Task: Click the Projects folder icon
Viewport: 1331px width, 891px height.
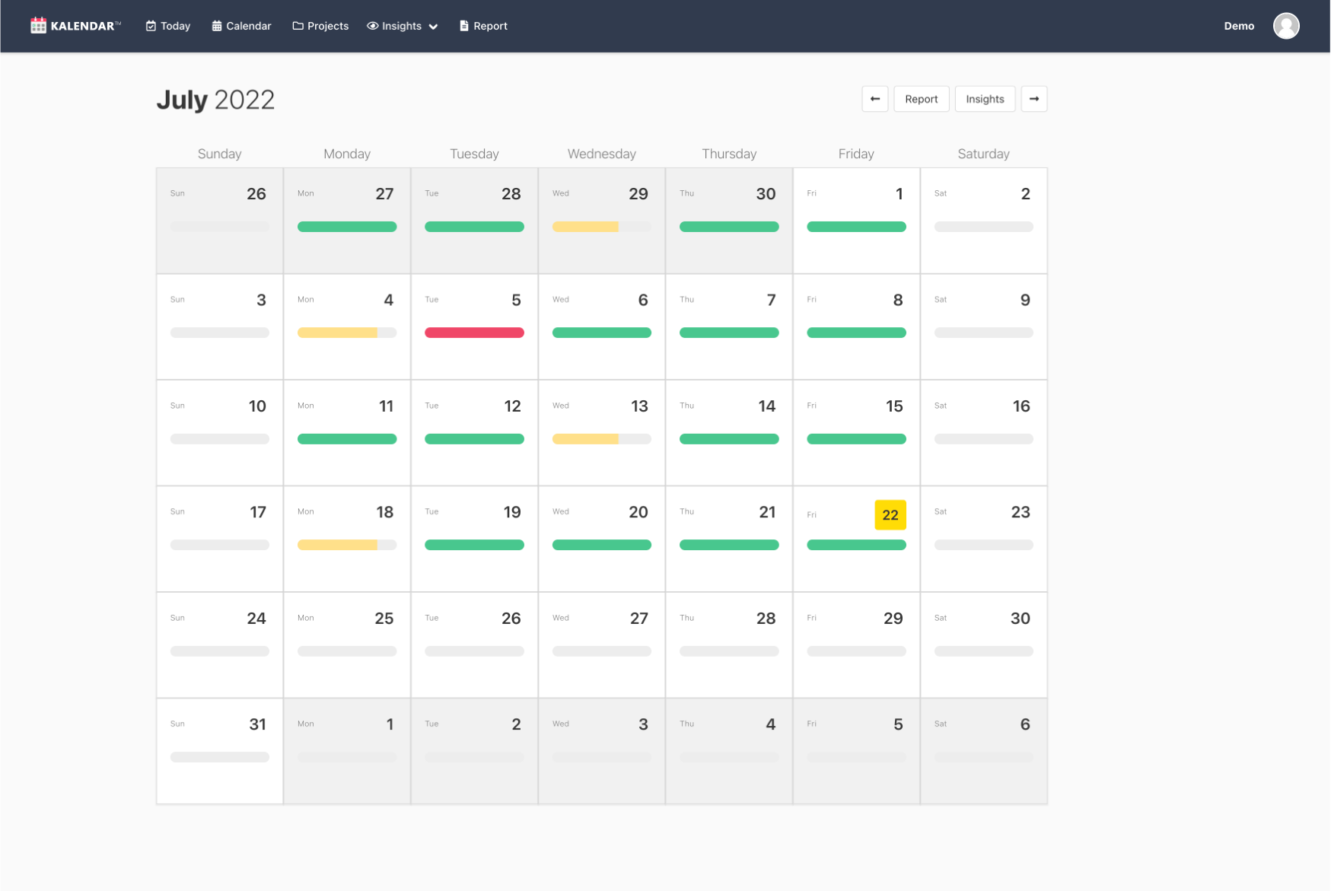Action: [298, 26]
